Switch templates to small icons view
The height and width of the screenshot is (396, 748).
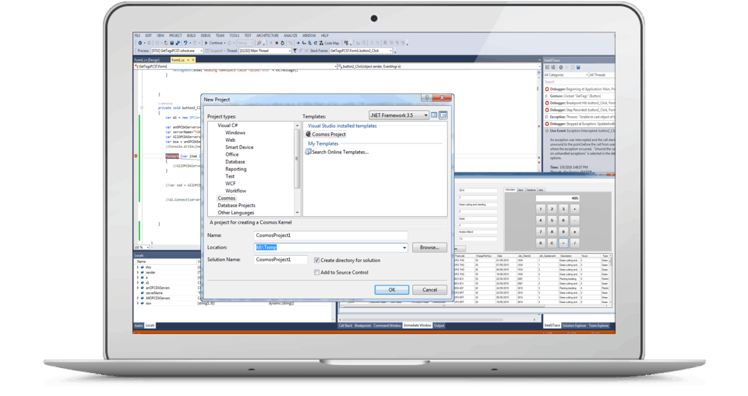coord(443,115)
